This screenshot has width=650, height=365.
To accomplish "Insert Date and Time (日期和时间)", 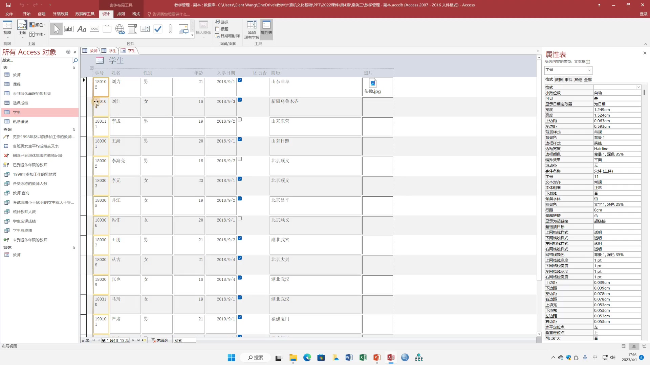I will (x=227, y=36).
